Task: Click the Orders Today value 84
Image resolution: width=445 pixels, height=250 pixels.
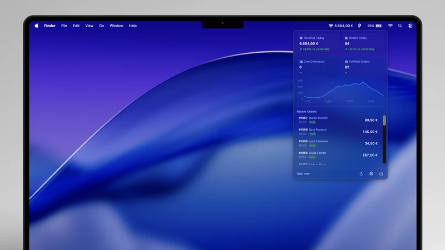Action: point(347,44)
